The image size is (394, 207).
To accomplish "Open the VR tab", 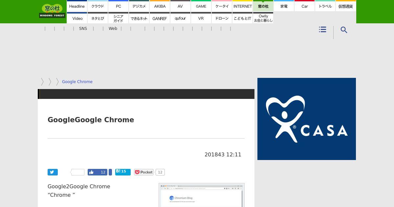I will click(201, 18).
